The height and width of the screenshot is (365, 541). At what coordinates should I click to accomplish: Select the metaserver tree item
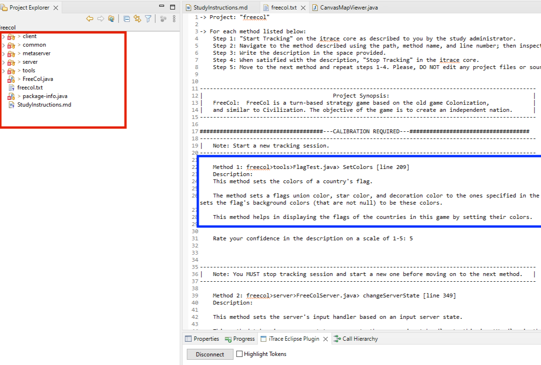click(x=37, y=53)
